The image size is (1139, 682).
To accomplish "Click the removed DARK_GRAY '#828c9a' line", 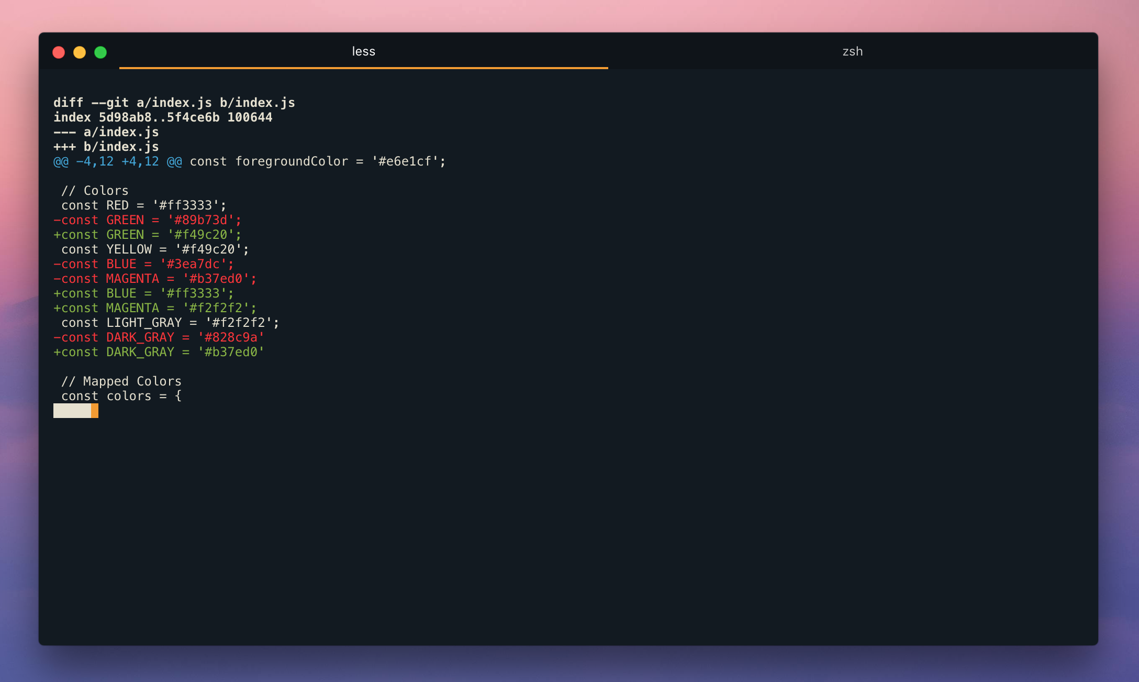I will [x=159, y=337].
